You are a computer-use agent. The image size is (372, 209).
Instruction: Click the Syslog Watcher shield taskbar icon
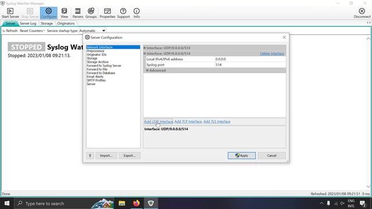pyautogui.click(x=151, y=203)
